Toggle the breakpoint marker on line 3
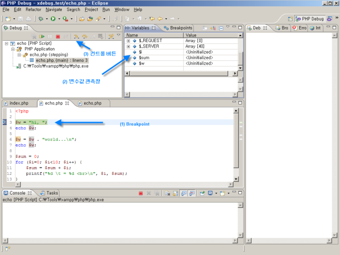 [4, 122]
